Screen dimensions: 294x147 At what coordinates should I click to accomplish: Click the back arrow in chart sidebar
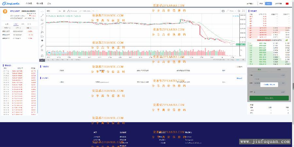(42, 41)
